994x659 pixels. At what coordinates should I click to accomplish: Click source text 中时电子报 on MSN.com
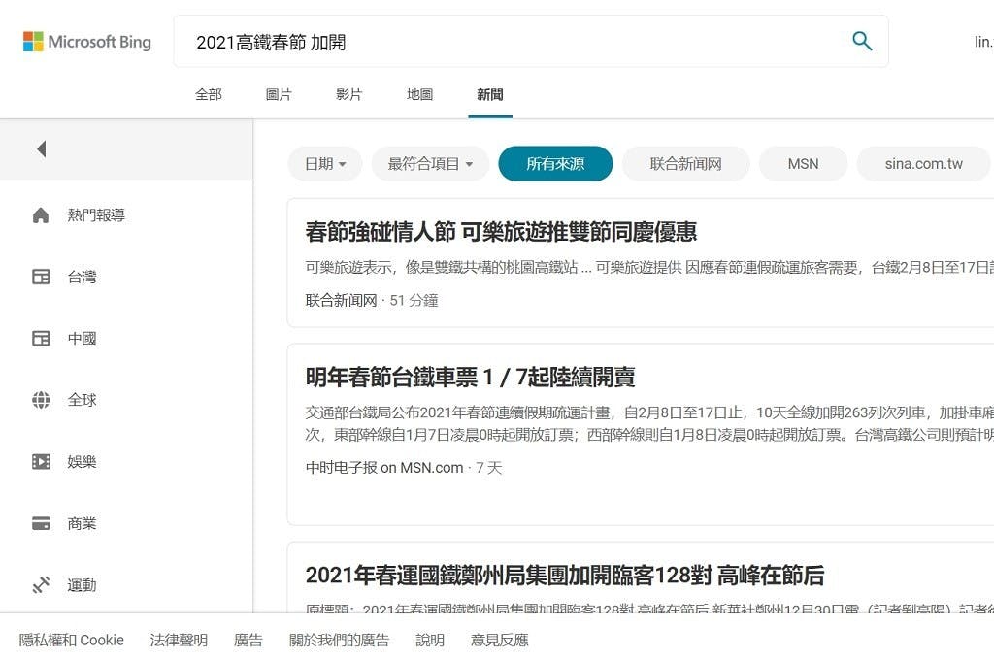tap(384, 468)
